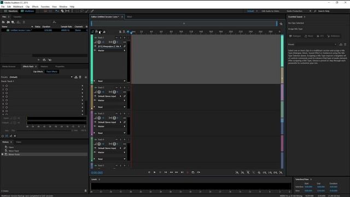Open the Effects menu
Screen dimensions: 350x197
tap(35, 7)
